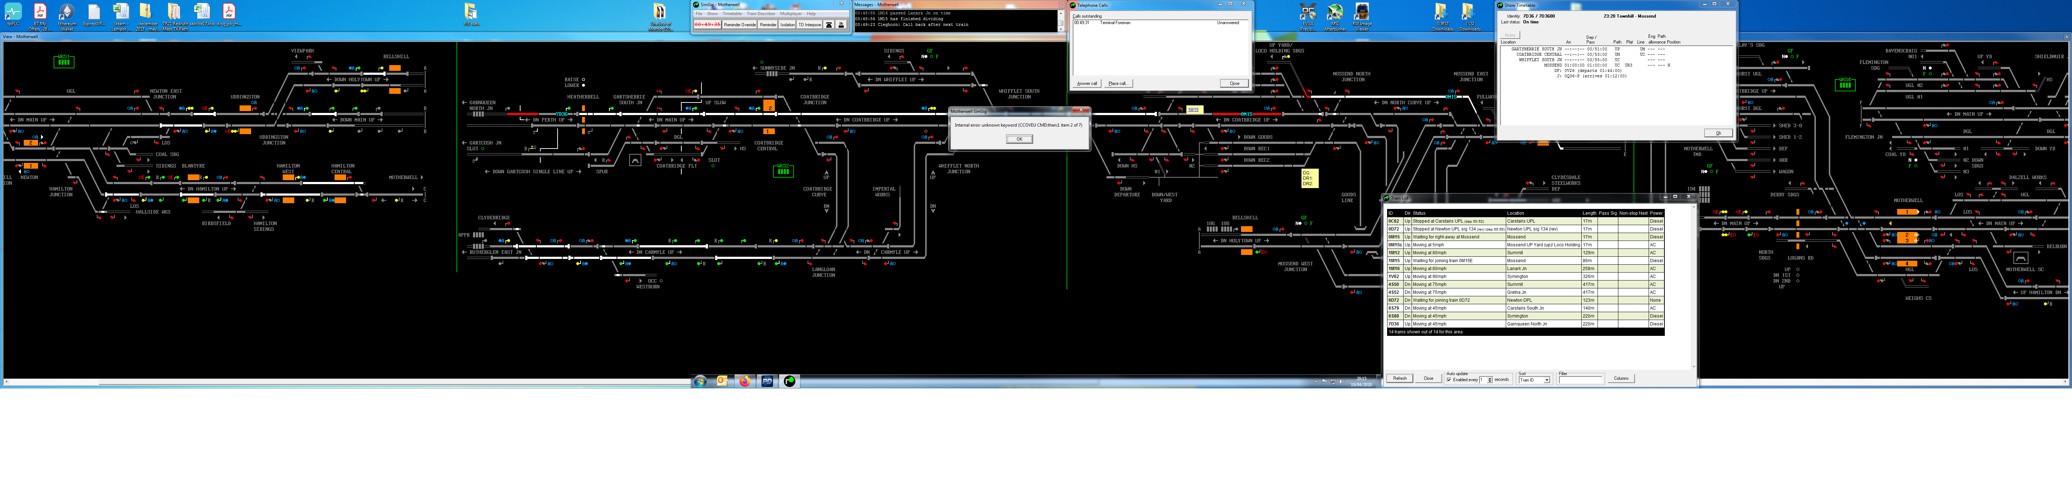Click the Isolation button

(787, 25)
